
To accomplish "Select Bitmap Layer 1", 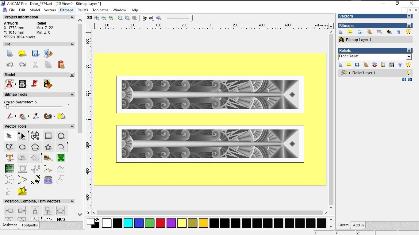I will [x=358, y=40].
